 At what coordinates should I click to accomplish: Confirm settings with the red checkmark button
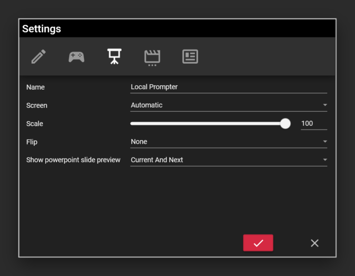(x=258, y=243)
